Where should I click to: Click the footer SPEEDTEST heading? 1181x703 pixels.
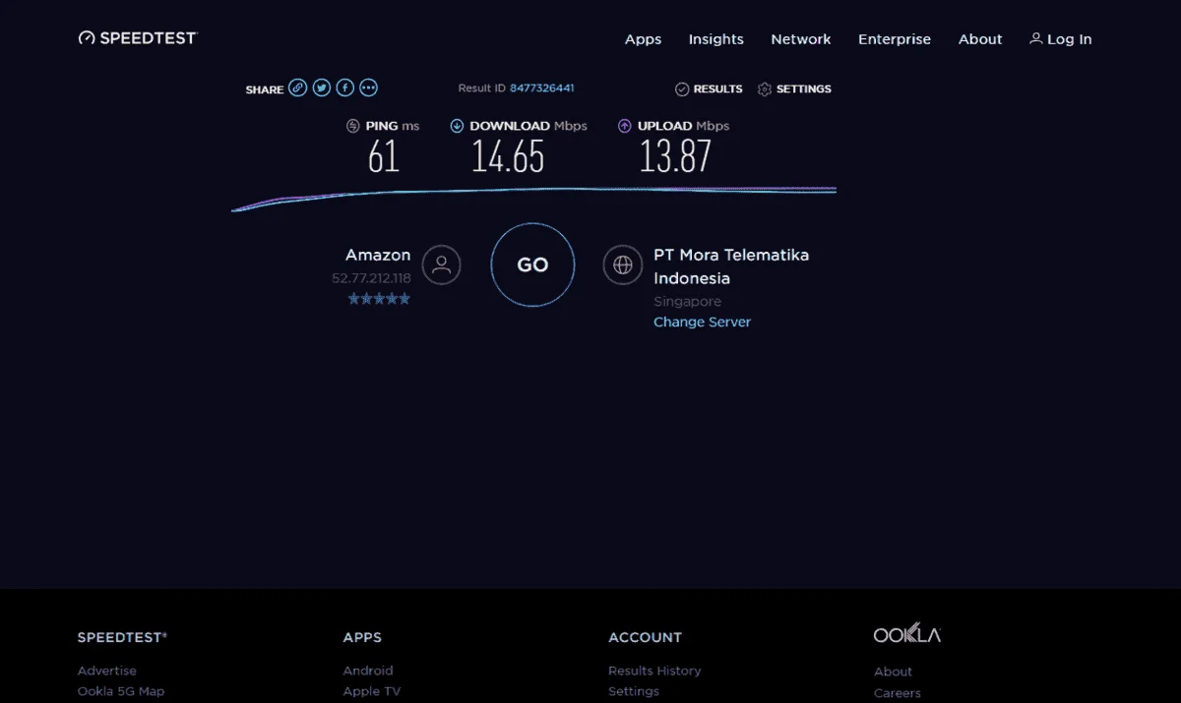[122, 637]
